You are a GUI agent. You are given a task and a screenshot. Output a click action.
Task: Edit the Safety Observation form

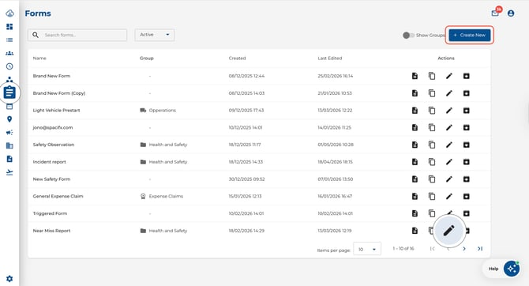[448, 145]
